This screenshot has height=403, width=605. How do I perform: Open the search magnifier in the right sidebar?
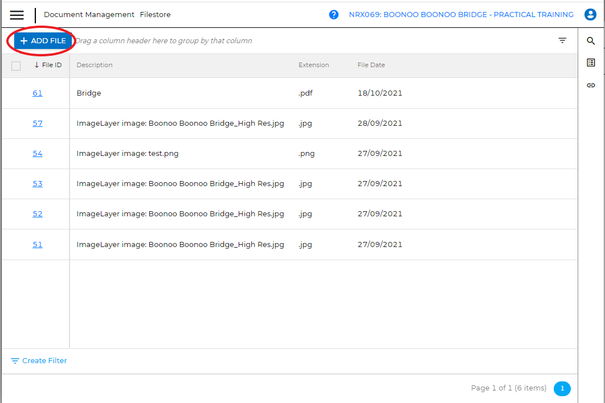591,40
